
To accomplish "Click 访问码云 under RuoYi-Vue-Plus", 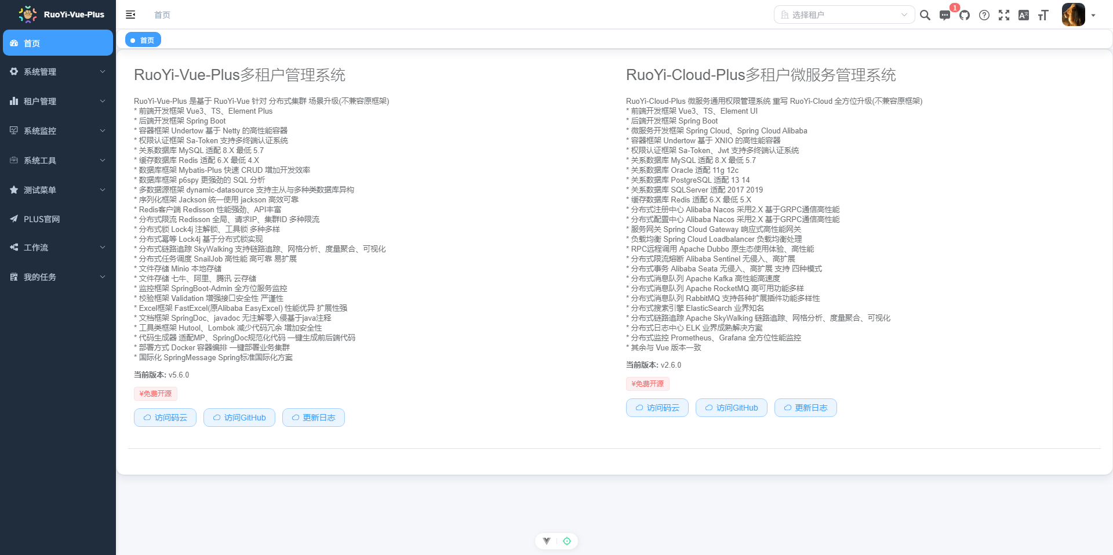I will [x=165, y=418].
